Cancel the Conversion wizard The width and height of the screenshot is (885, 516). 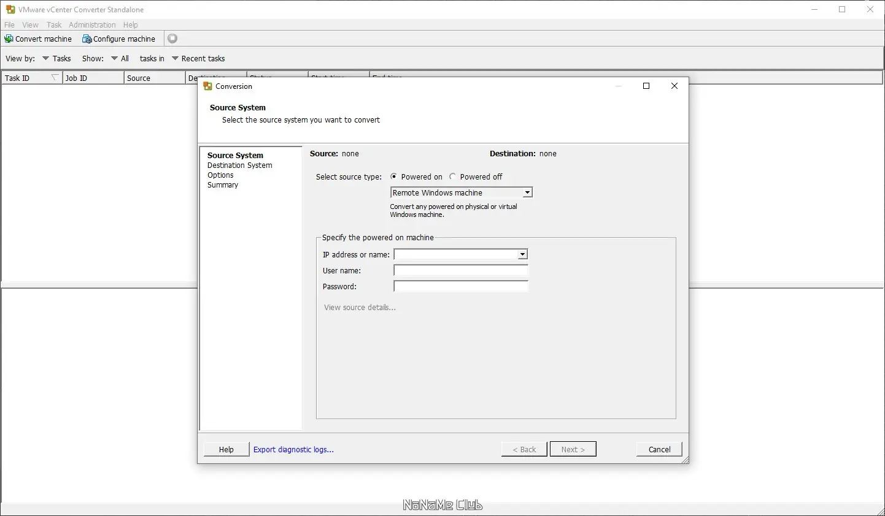click(659, 449)
